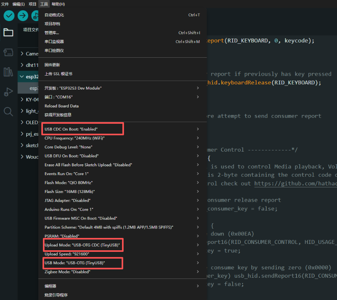Open the Sketchbook folder sidebar icon
The height and width of the screenshot is (300, 337).
click(x=8, y=33)
